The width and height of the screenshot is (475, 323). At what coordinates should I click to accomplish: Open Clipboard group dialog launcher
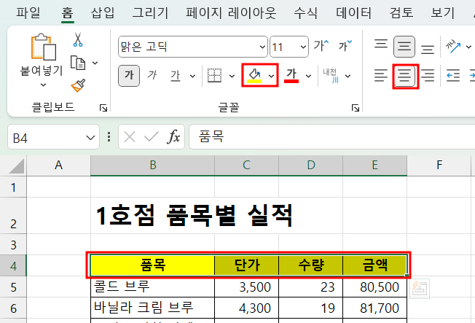(103, 108)
